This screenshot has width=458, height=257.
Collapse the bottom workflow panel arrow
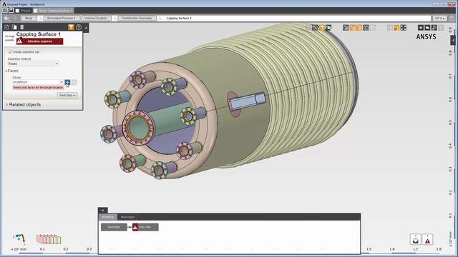103,210
